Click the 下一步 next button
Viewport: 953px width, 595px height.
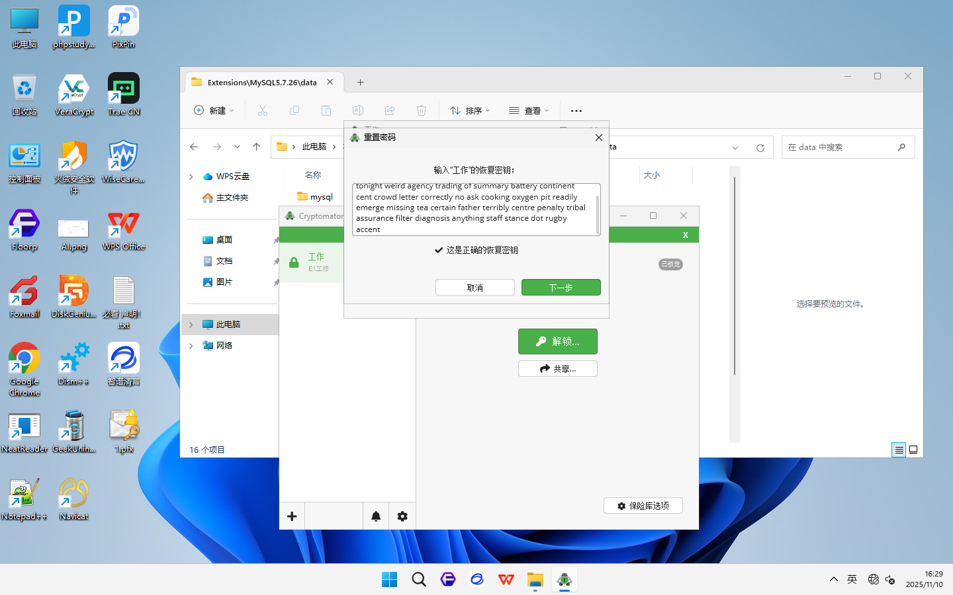[561, 288]
